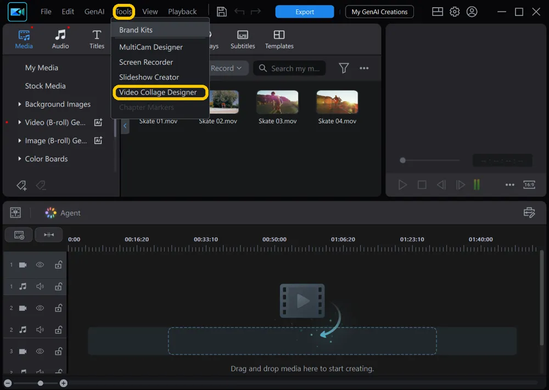Image resolution: width=549 pixels, height=390 pixels.
Task: Open the GenAI menu
Action: (94, 12)
